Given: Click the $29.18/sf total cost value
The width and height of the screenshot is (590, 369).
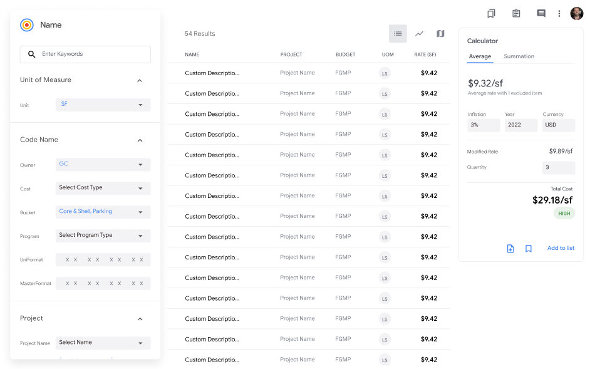Looking at the screenshot, I should pyautogui.click(x=552, y=200).
